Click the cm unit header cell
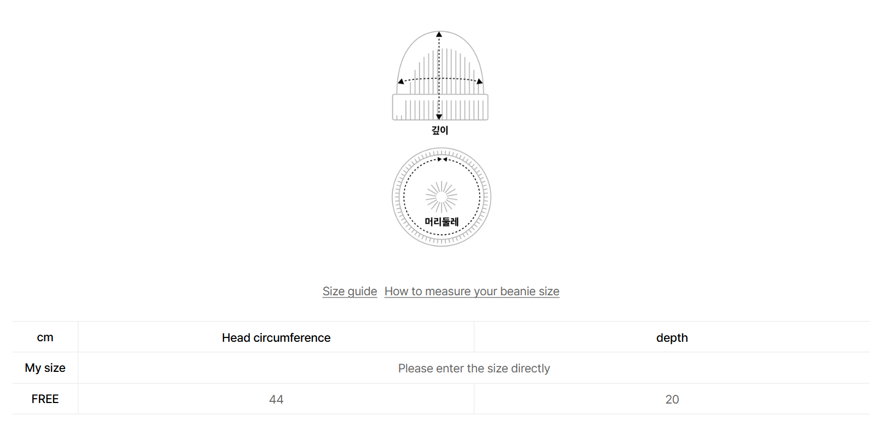 [x=45, y=337]
